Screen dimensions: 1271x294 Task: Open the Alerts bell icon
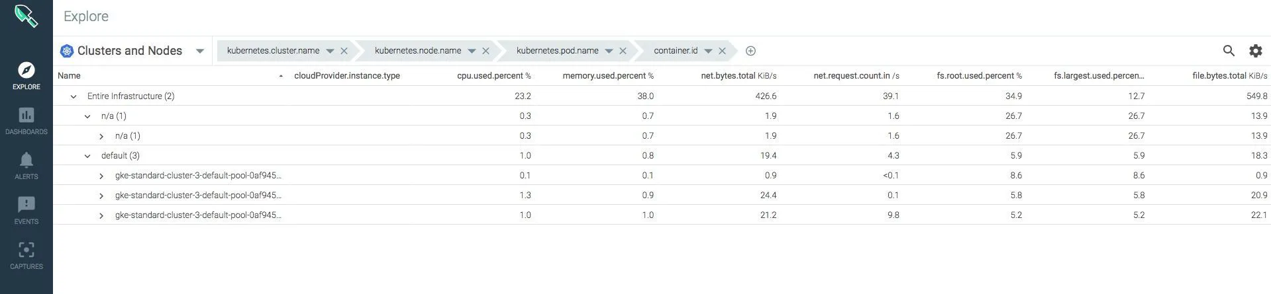[x=26, y=161]
